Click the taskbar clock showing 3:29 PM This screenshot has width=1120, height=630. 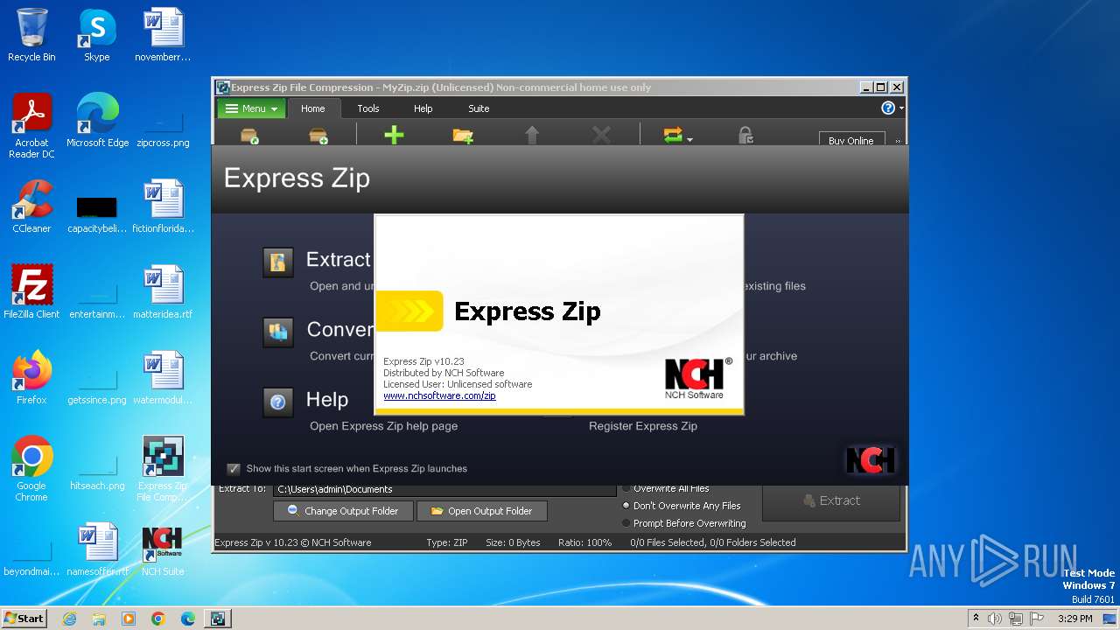pyautogui.click(x=1074, y=619)
